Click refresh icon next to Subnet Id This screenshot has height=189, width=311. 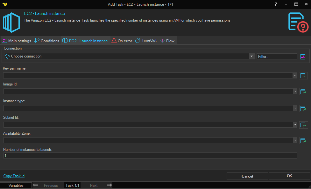pos(303,125)
